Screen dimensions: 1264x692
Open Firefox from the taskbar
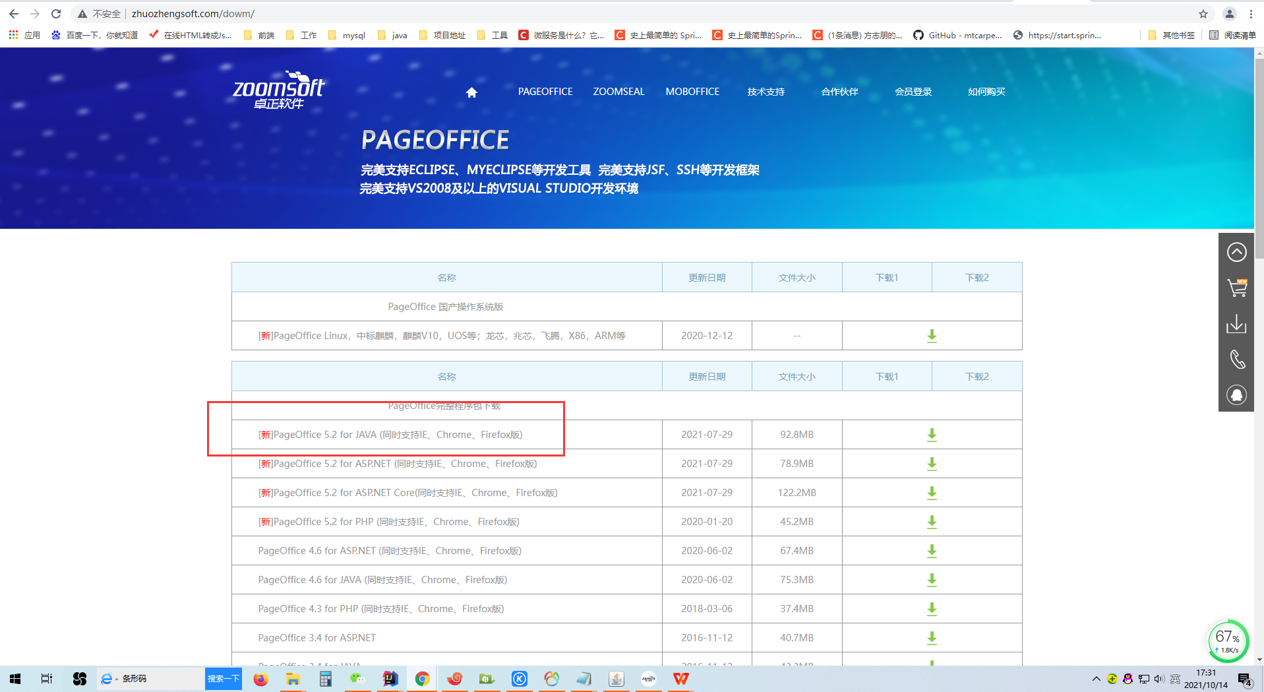[x=261, y=679]
